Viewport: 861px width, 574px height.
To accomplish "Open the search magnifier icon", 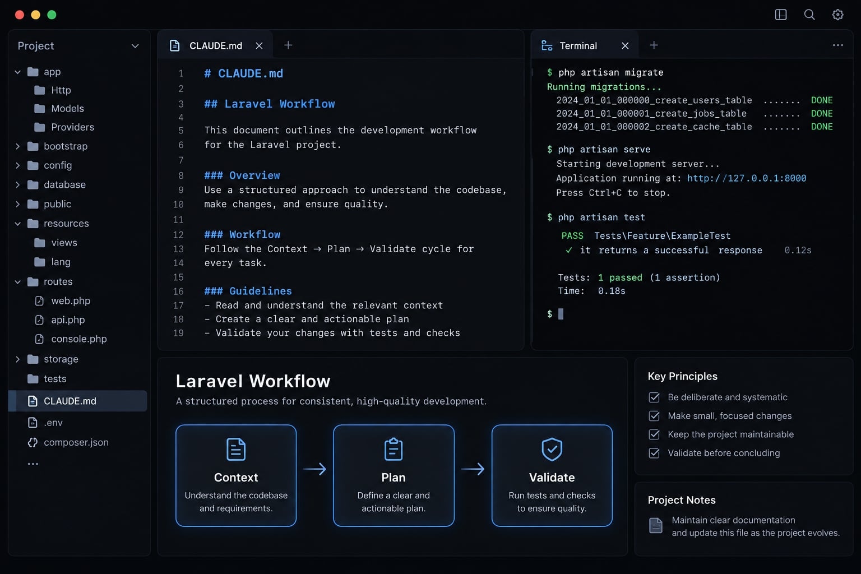I will 809,15.
